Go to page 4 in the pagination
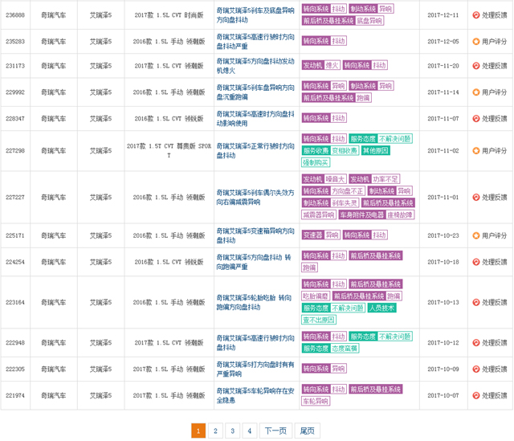Image resolution: width=514 pixels, height=441 pixels. (250, 431)
